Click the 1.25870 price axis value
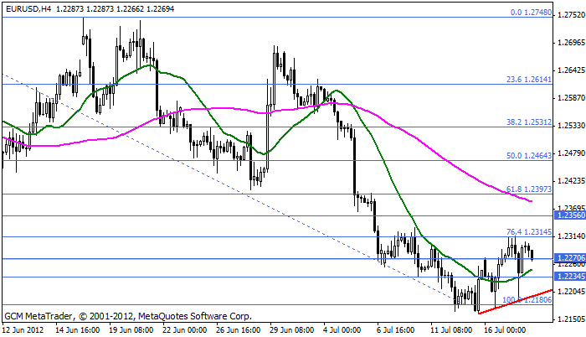This screenshot has width=586, height=337. 570,98
